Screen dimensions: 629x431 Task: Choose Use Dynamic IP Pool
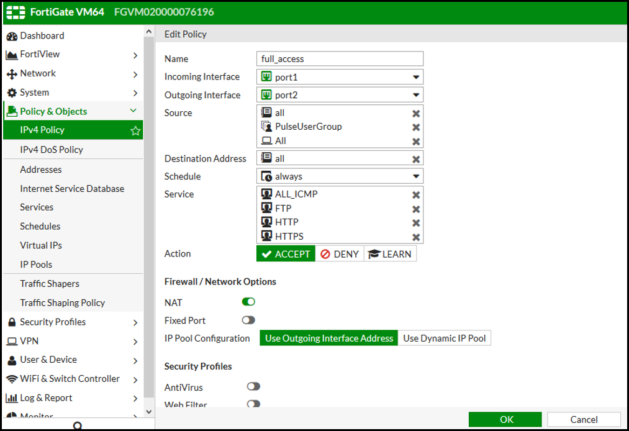point(445,338)
